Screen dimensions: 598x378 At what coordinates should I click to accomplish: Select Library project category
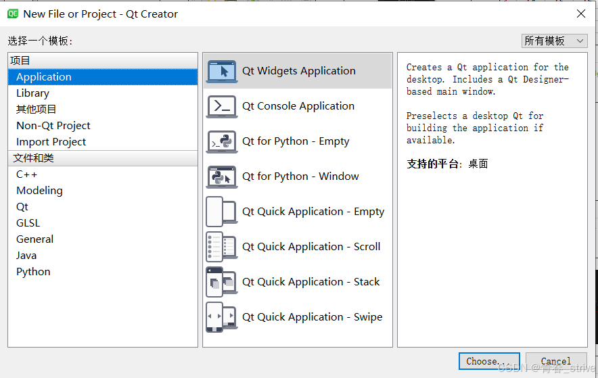[x=103, y=93]
